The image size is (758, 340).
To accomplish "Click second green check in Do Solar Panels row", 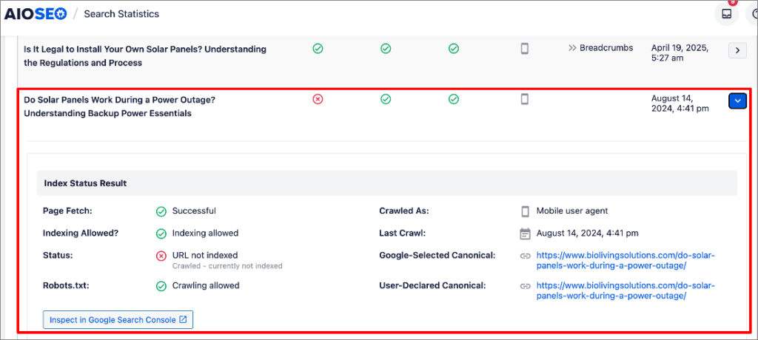I will click(x=385, y=99).
